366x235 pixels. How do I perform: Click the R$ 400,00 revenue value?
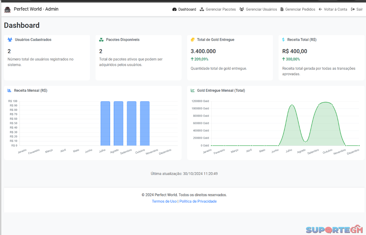(295, 51)
